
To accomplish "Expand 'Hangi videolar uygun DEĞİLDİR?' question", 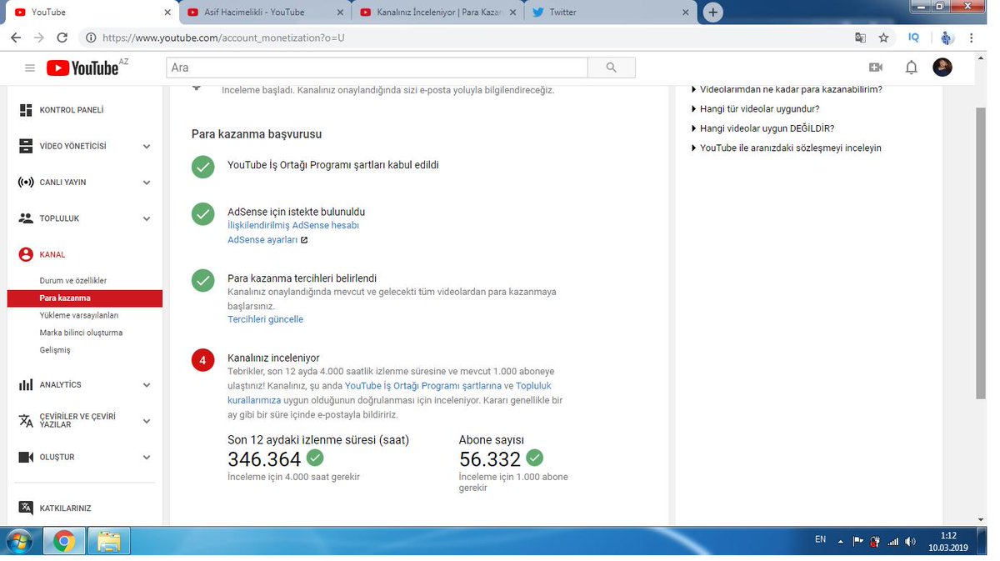I will 762,128.
